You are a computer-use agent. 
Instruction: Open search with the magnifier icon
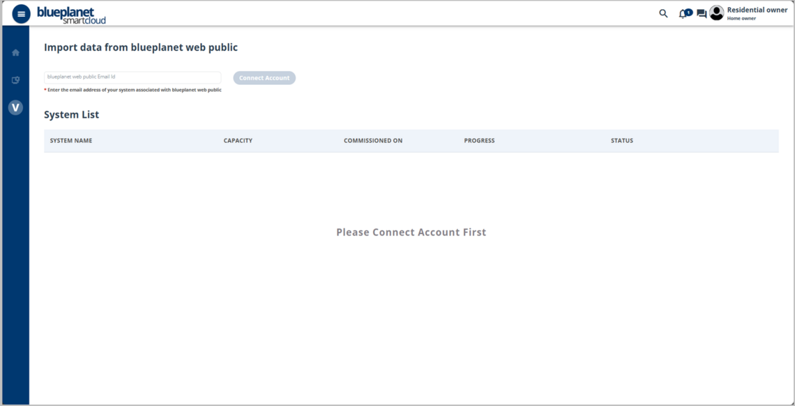pos(663,13)
